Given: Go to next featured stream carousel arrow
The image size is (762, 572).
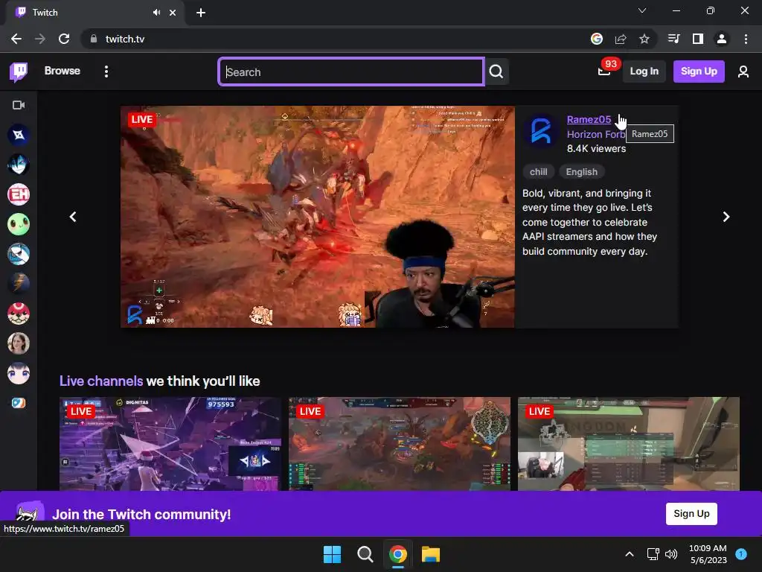Looking at the screenshot, I should (726, 217).
